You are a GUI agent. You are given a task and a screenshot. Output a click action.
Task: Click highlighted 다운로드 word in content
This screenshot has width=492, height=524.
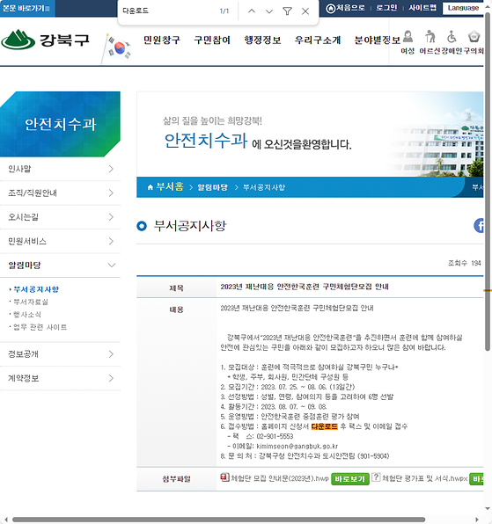pyautogui.click(x=324, y=426)
